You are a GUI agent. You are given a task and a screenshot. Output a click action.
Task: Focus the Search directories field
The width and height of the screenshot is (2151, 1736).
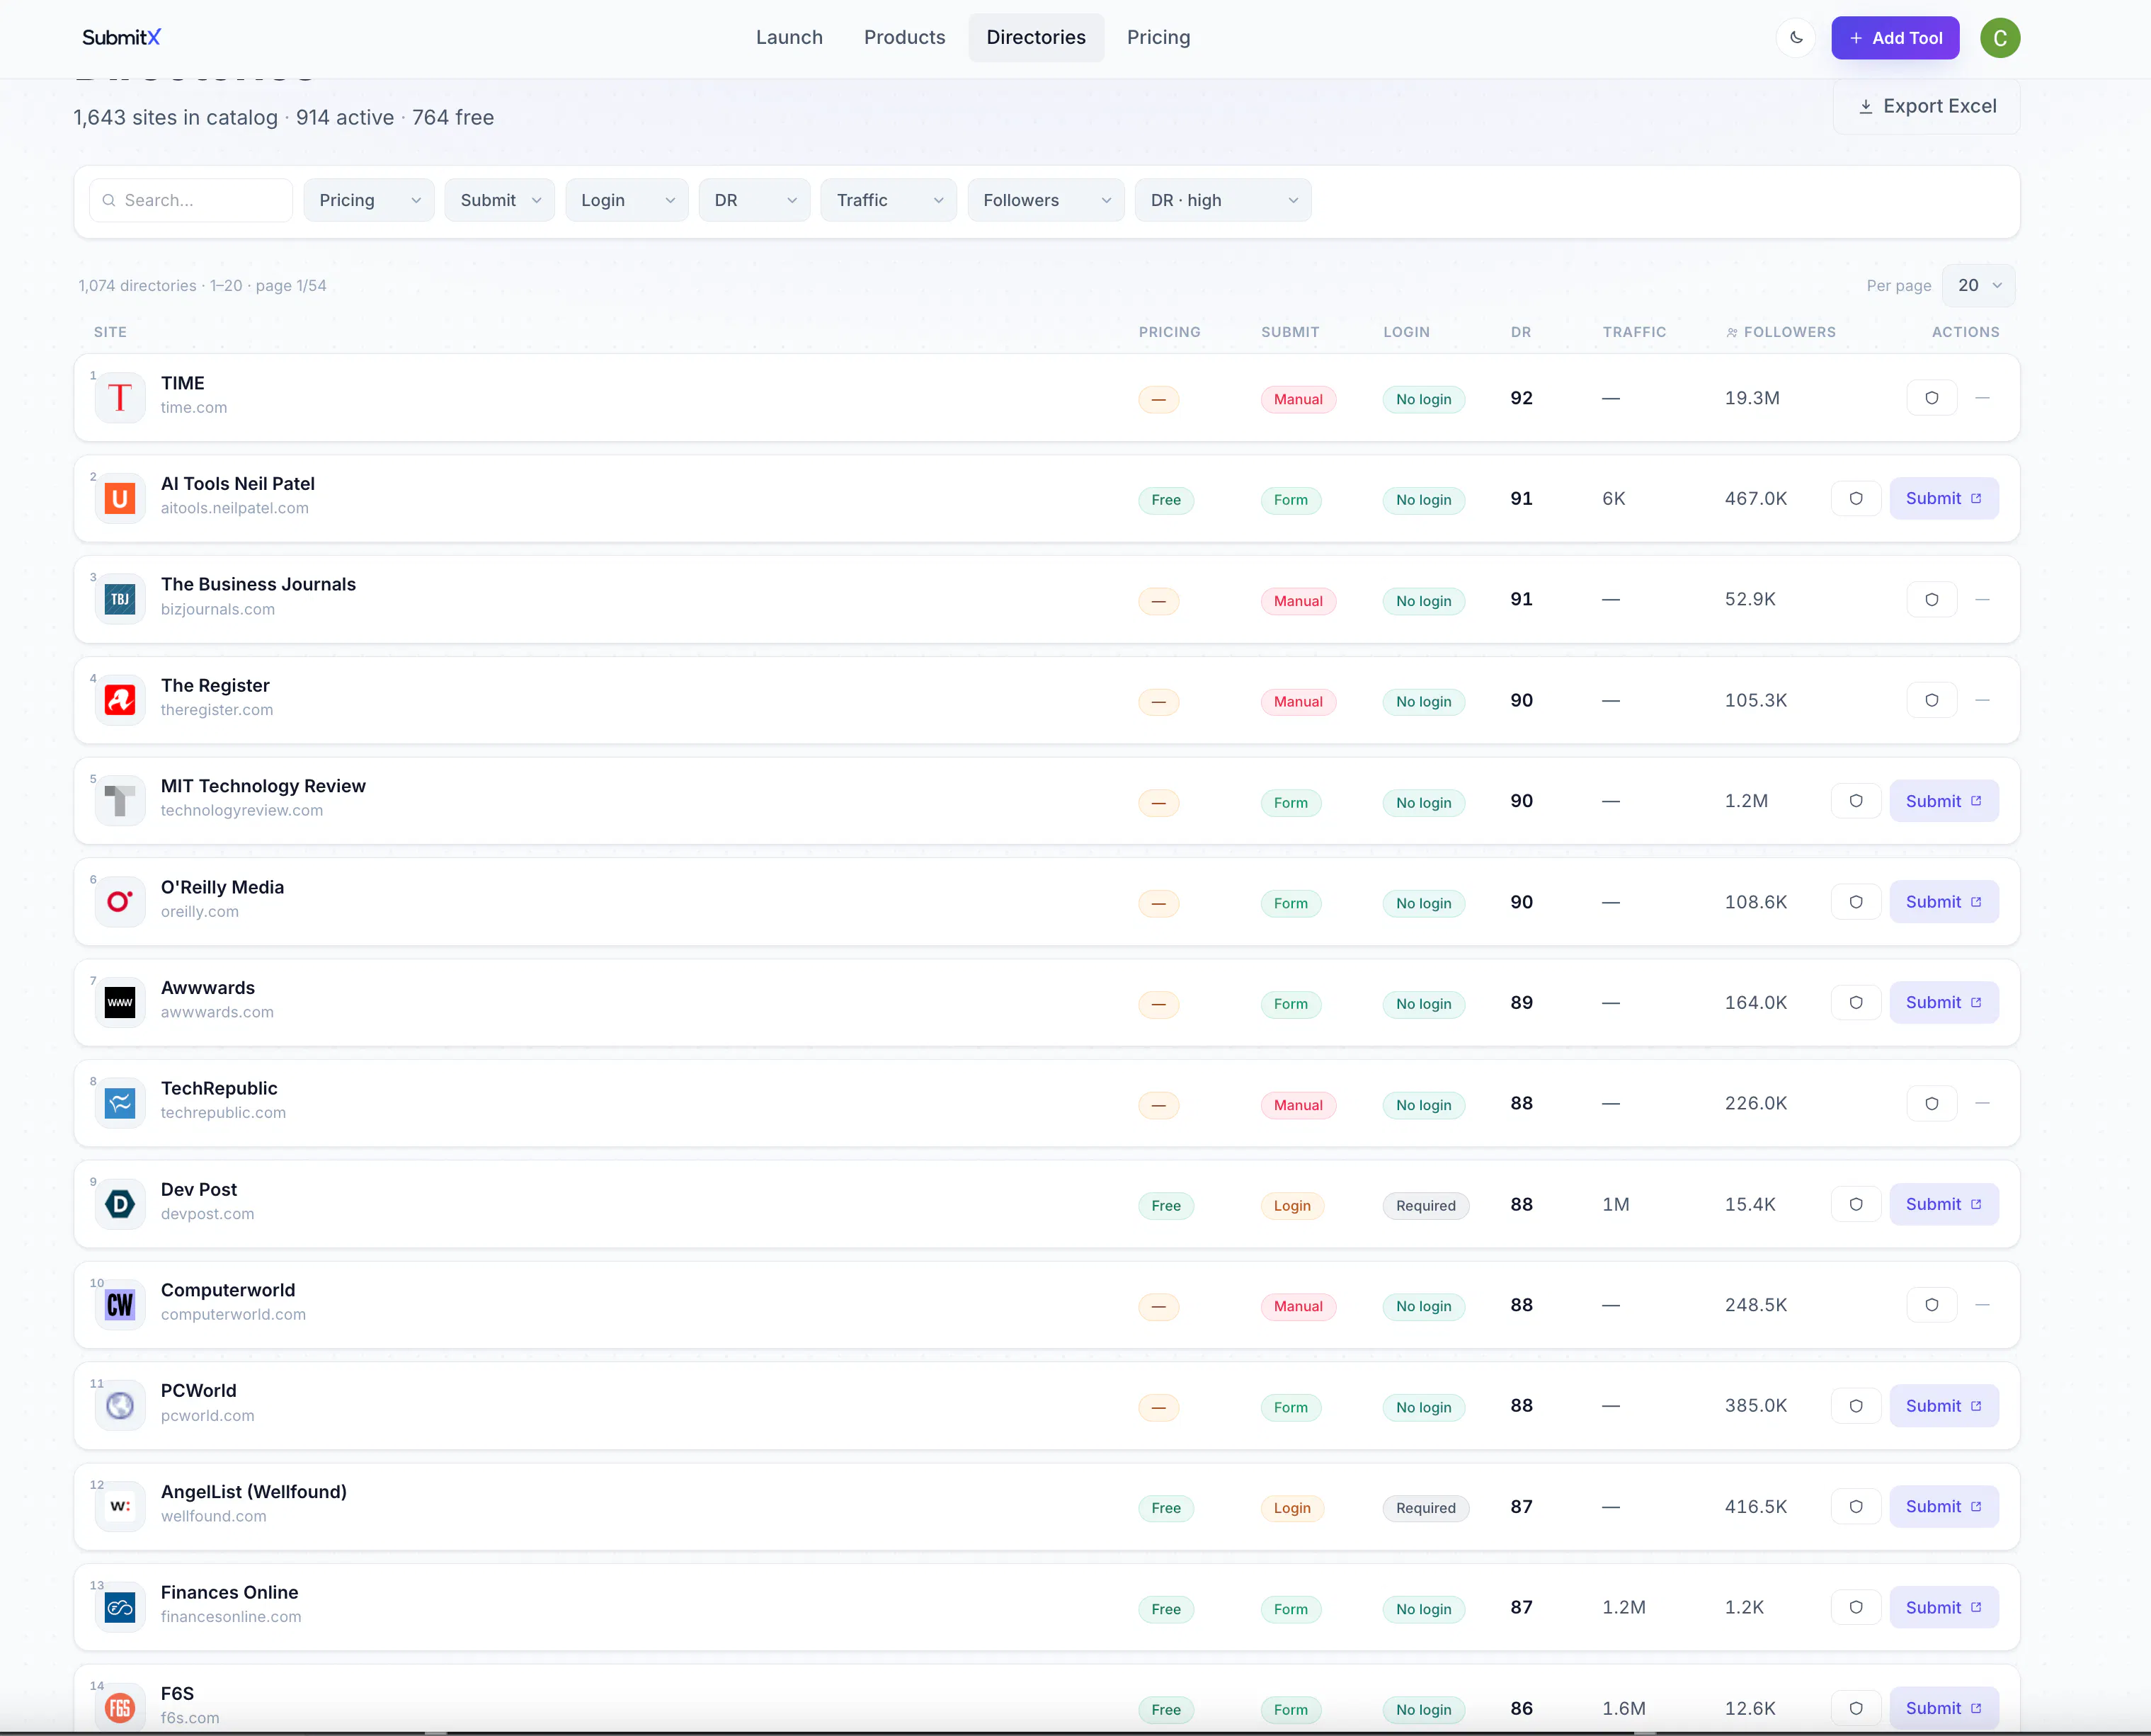point(191,200)
